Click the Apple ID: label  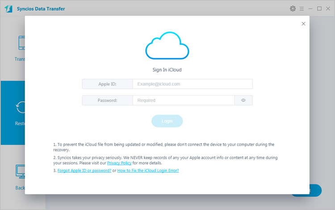[107, 84]
